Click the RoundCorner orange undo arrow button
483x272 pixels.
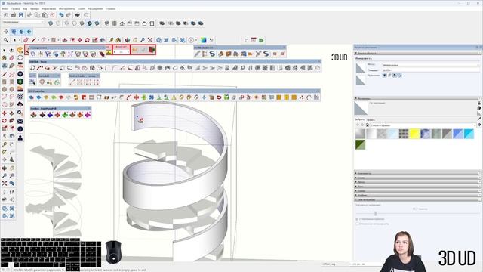point(135,50)
